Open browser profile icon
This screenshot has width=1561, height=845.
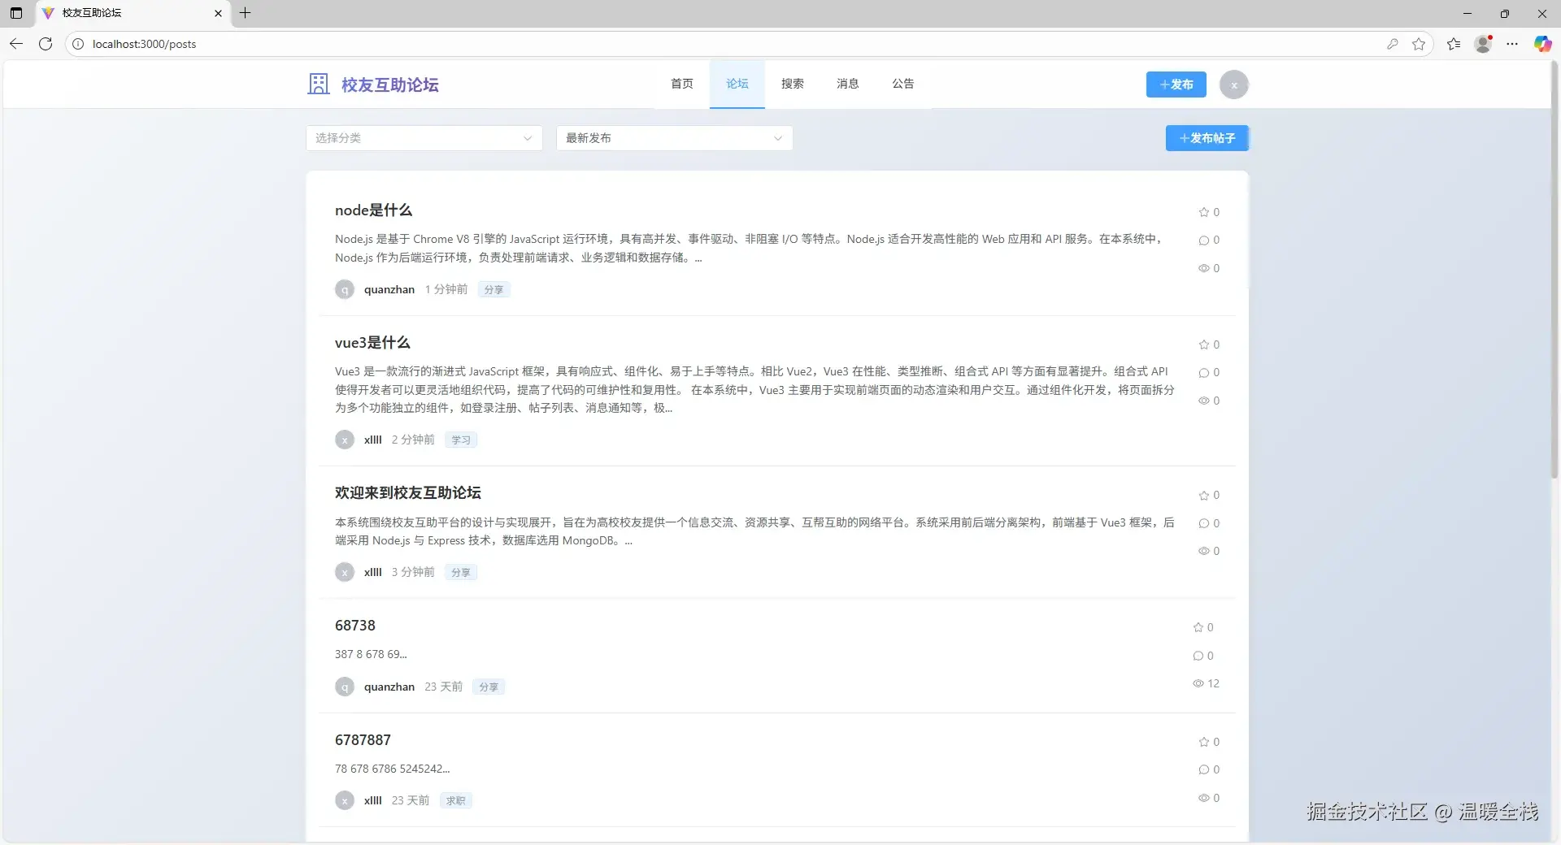click(x=1483, y=44)
